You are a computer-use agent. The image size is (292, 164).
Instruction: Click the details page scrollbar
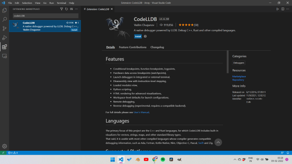(228, 62)
